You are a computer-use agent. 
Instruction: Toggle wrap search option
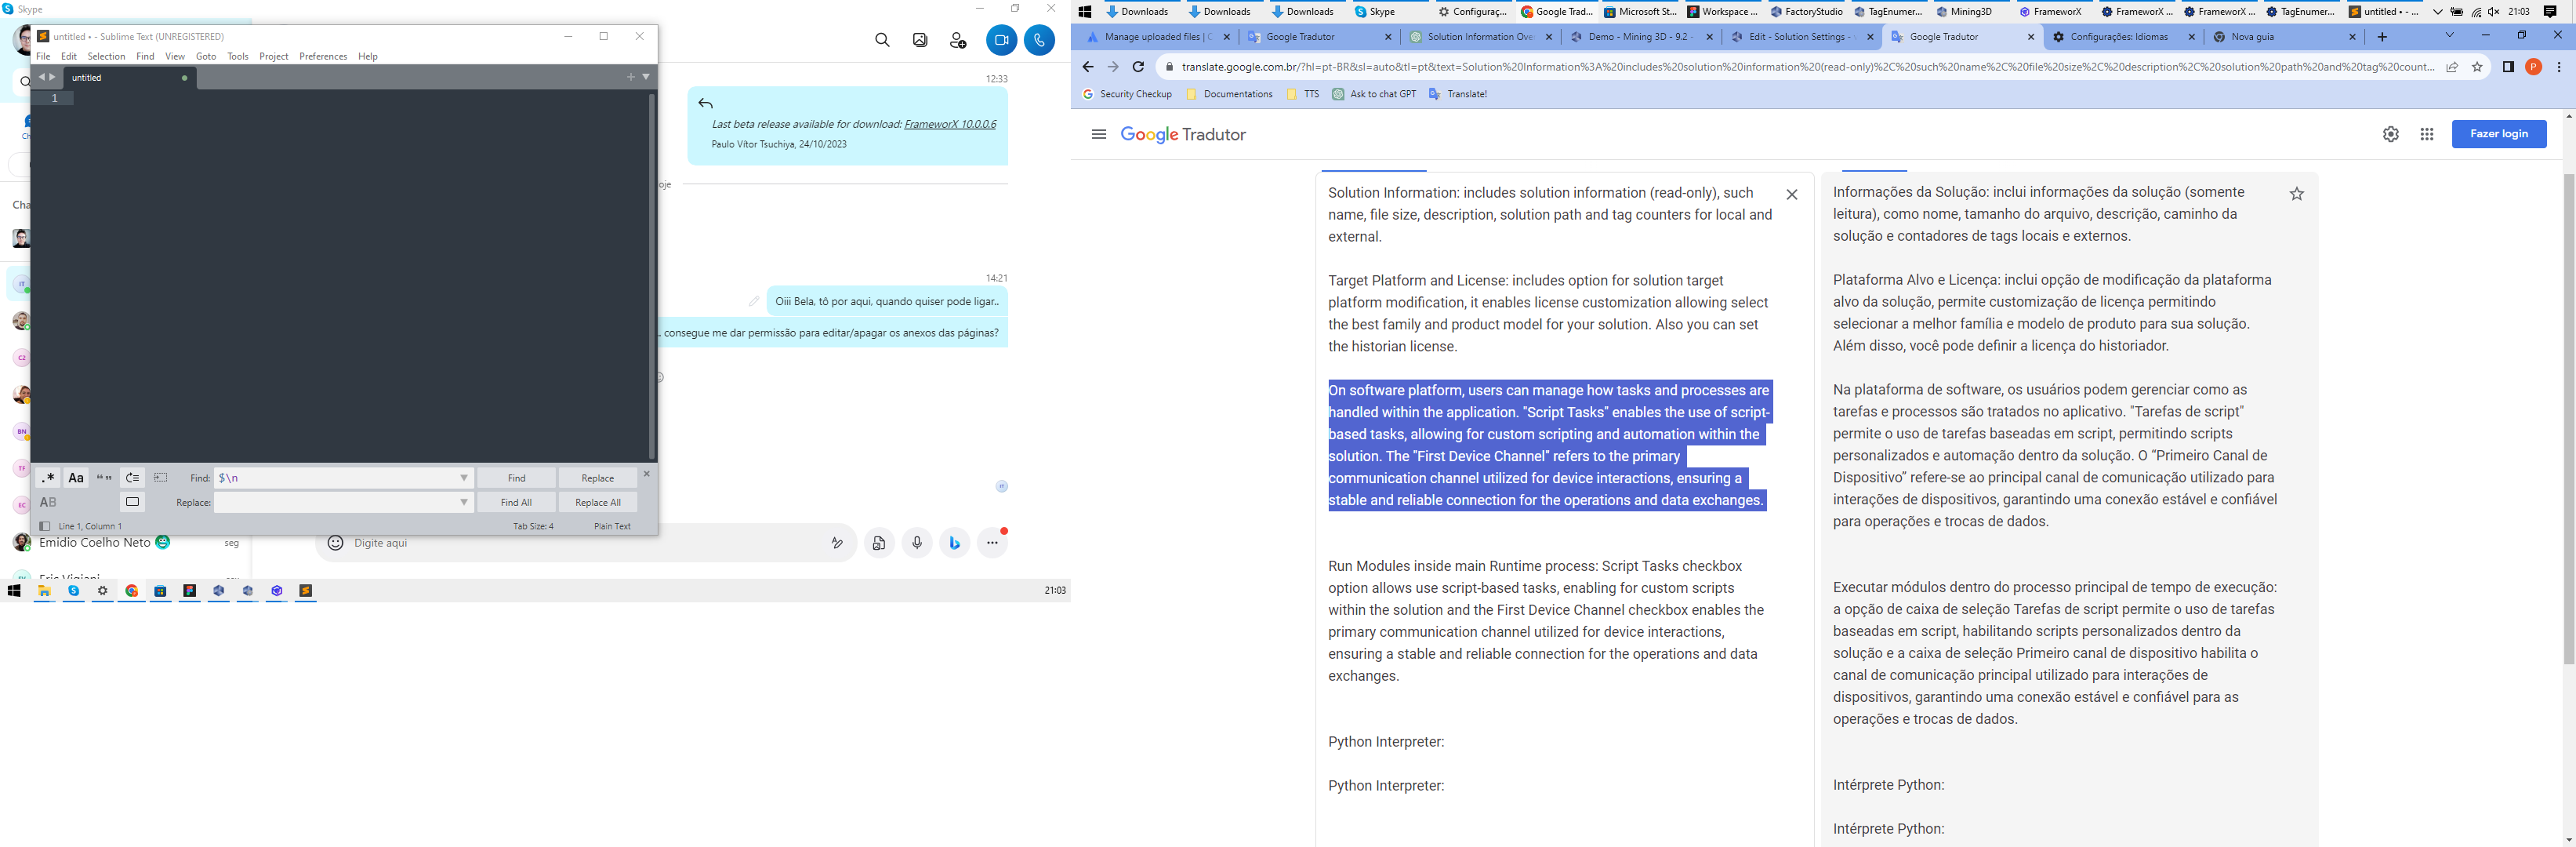point(132,478)
